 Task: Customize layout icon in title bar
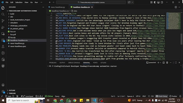(151, 2)
